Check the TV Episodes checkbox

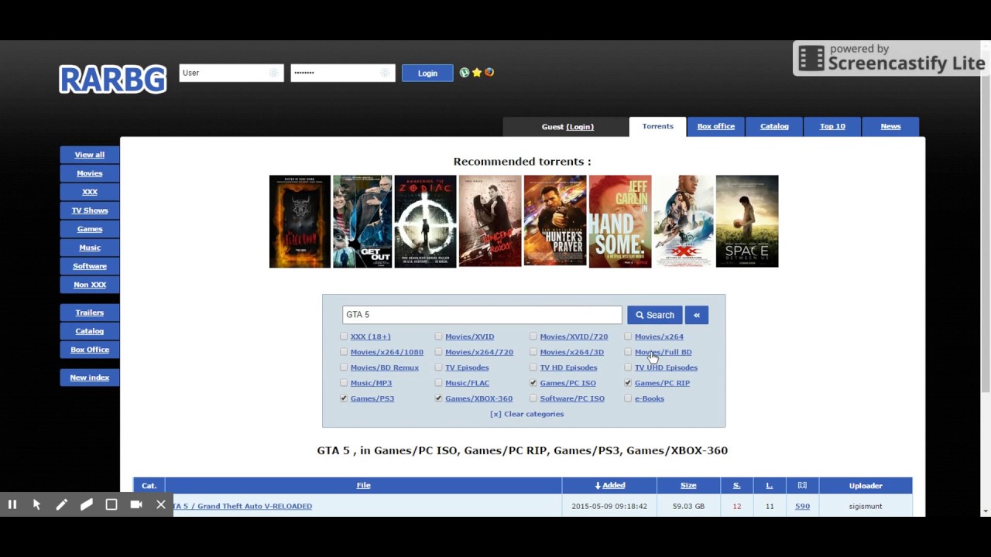(438, 367)
